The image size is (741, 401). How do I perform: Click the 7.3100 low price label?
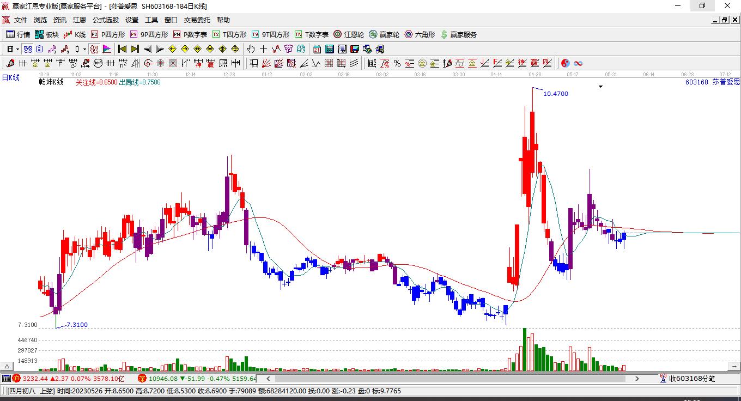click(x=77, y=325)
